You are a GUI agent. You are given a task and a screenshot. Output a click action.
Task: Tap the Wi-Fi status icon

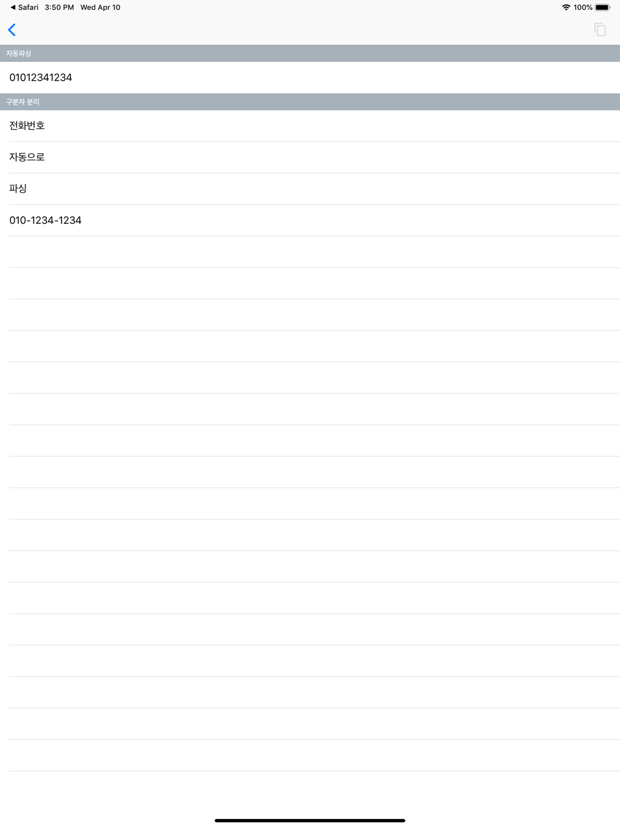coord(565,7)
